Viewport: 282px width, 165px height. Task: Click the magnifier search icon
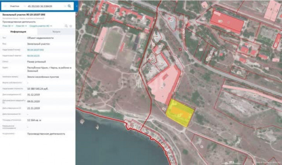69,6
